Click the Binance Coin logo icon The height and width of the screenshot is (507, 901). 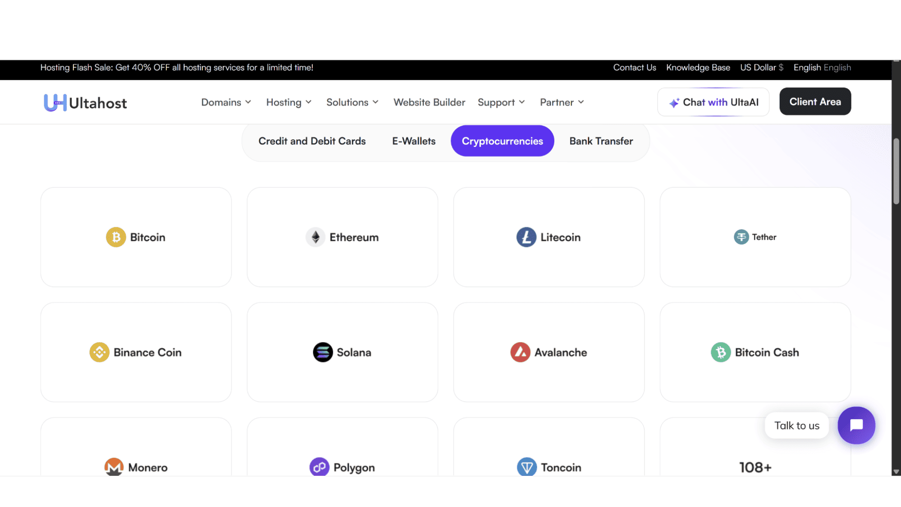(x=99, y=352)
